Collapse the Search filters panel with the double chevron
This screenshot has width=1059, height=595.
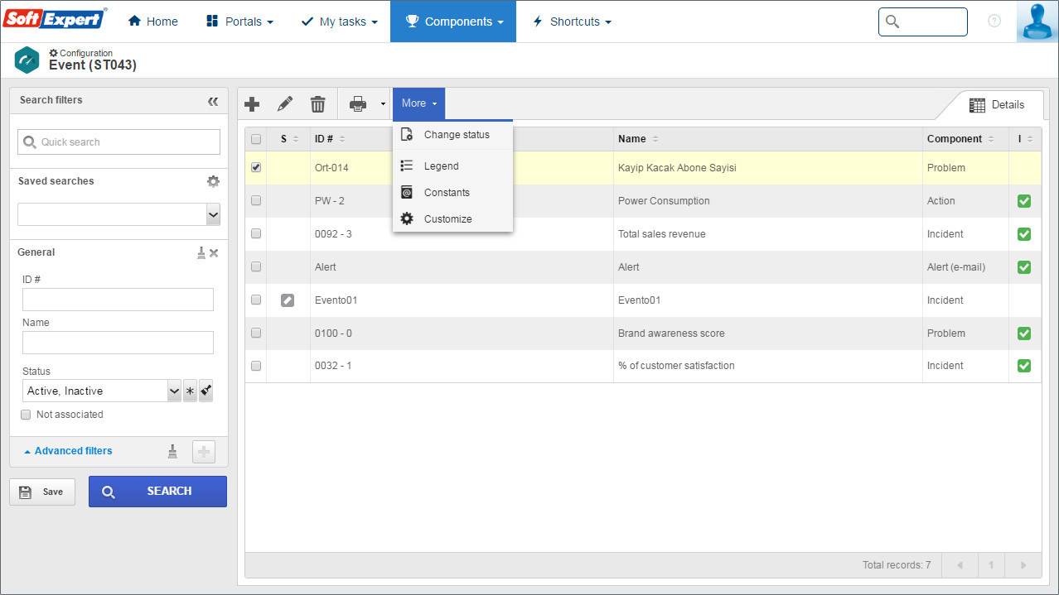[x=213, y=101]
